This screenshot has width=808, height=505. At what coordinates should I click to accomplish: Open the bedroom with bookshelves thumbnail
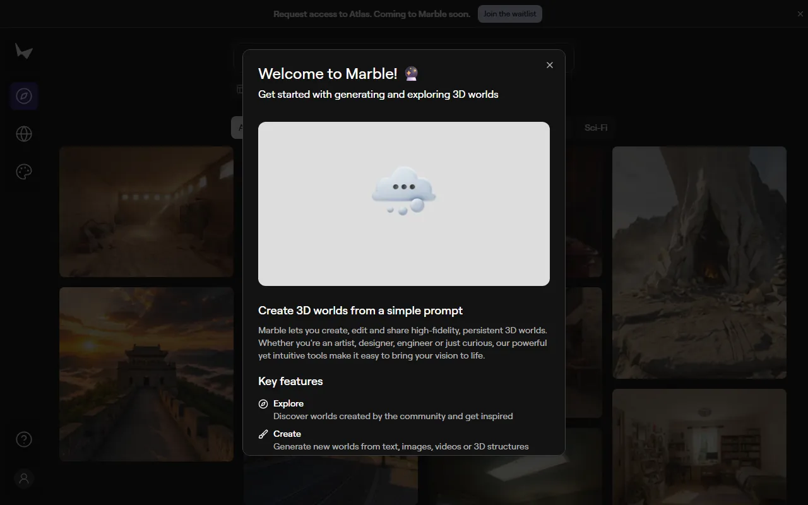click(699, 447)
